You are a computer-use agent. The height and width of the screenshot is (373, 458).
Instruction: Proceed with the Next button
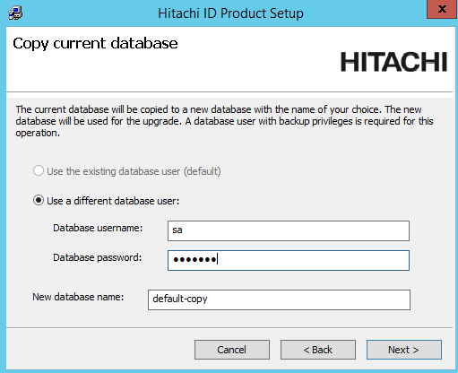point(404,350)
